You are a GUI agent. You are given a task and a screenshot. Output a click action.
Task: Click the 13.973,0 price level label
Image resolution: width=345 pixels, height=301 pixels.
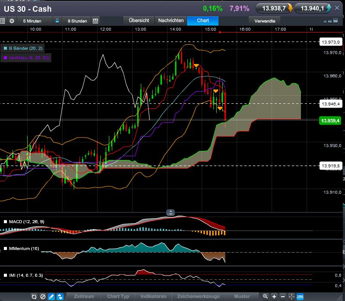(x=331, y=42)
